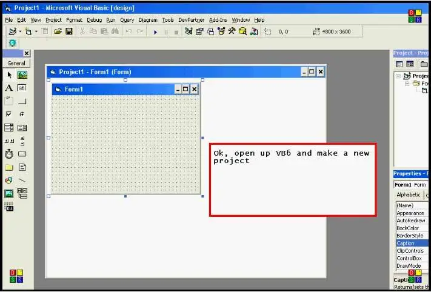The height and width of the screenshot is (292, 431).
Task: Open the DevPartner menu
Action: point(192,20)
